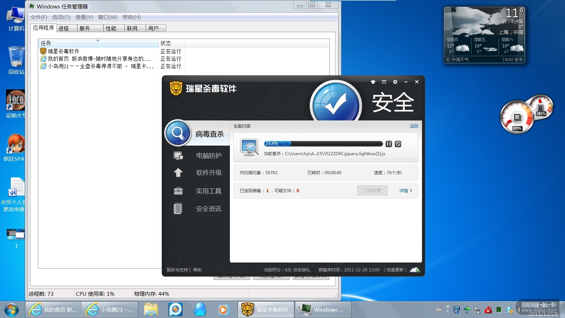
Task: Click the blue shield firewall tray icon
Action: coord(457,310)
